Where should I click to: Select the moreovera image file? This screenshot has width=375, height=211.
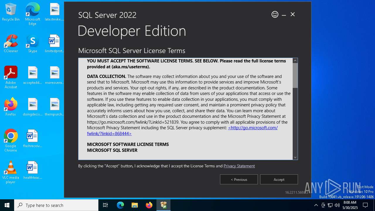tap(54, 76)
